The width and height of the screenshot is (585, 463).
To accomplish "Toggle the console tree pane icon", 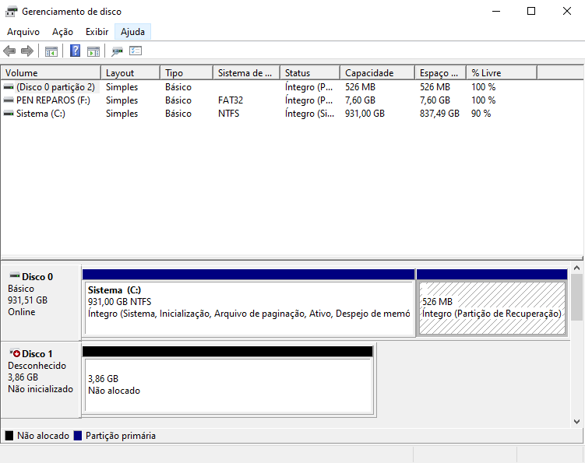I will pos(51,51).
